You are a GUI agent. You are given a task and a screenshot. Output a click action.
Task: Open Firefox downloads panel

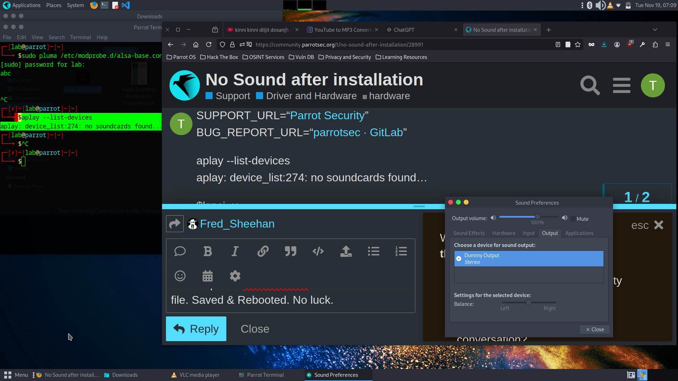604,44
